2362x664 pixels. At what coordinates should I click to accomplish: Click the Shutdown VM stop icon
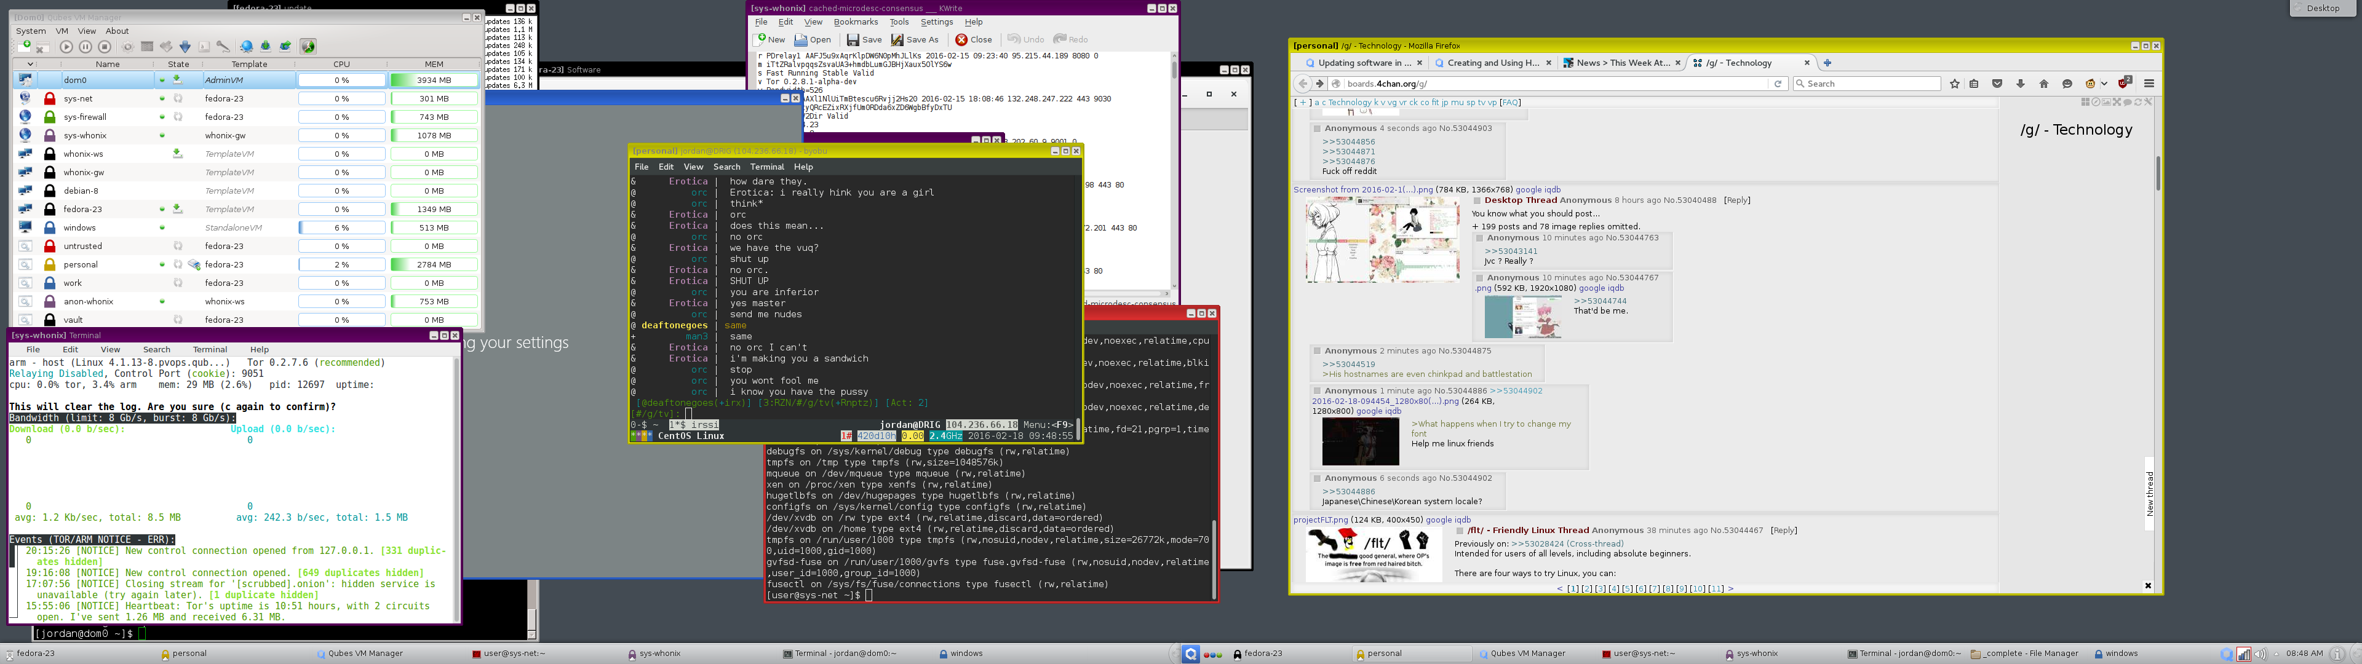click(x=105, y=47)
